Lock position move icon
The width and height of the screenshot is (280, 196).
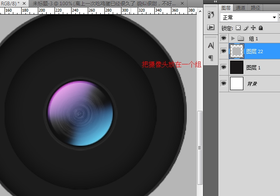tap(253, 28)
